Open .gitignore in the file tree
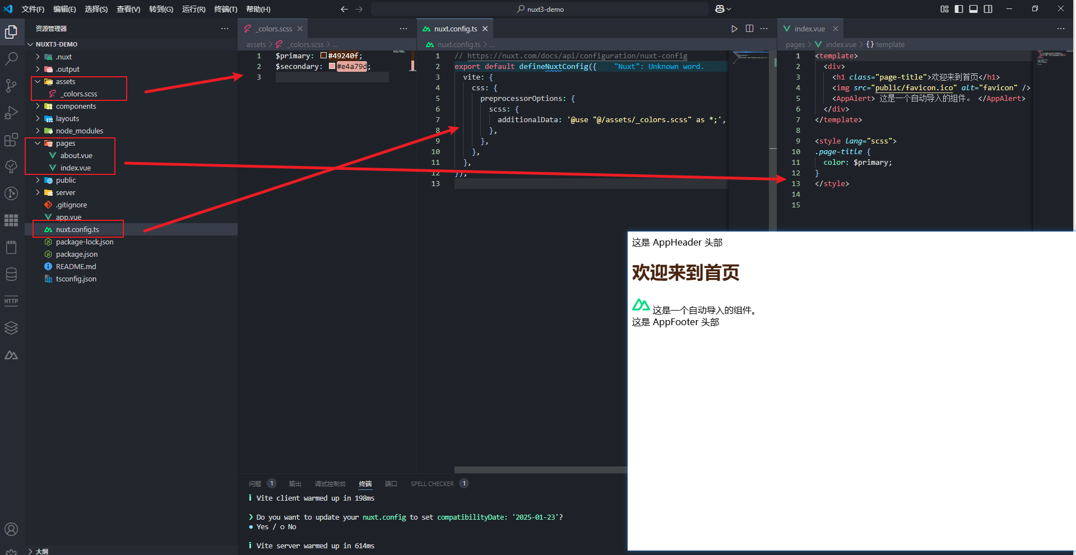The image size is (1076, 555). point(71,205)
